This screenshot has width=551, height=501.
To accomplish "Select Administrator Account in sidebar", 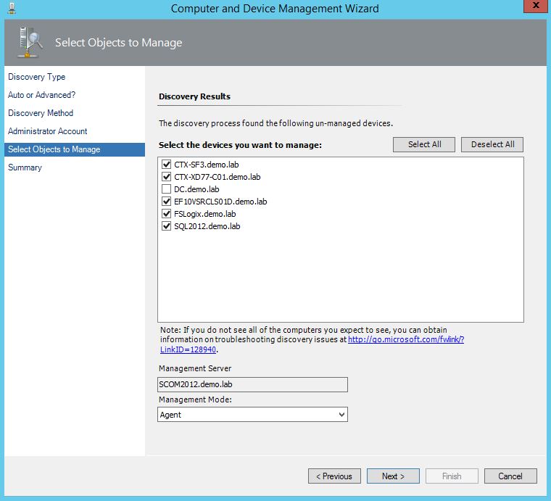I will click(48, 131).
